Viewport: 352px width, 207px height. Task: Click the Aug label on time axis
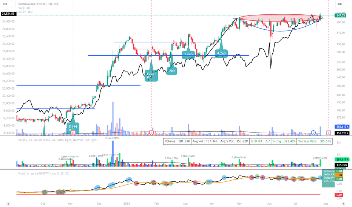[x=326, y=204]
